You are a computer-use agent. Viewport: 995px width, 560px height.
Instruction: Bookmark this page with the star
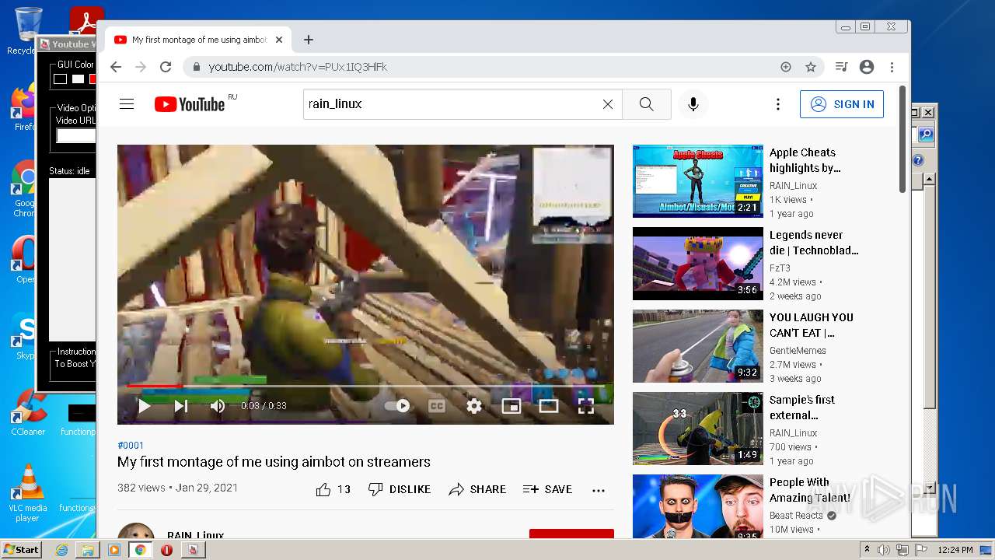click(x=811, y=67)
